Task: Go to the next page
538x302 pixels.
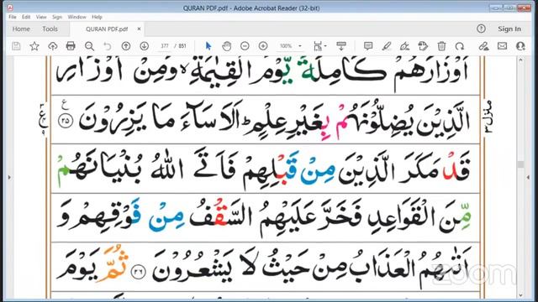Action: tap(144, 46)
